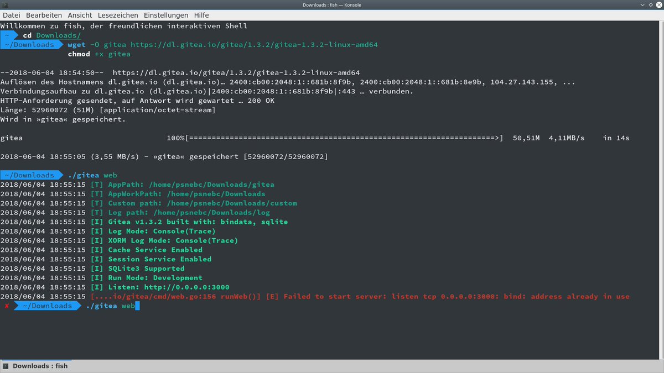Viewport: 664px width, 373px height.
Task: Open the Lesezeichen menu
Action: click(x=118, y=15)
